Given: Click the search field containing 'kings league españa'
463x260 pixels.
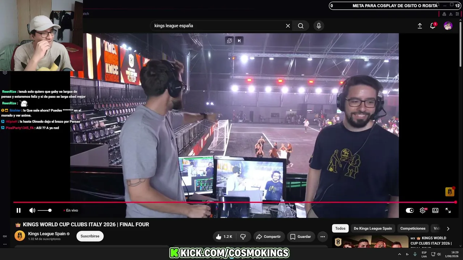Looking at the screenshot, I should [218, 26].
